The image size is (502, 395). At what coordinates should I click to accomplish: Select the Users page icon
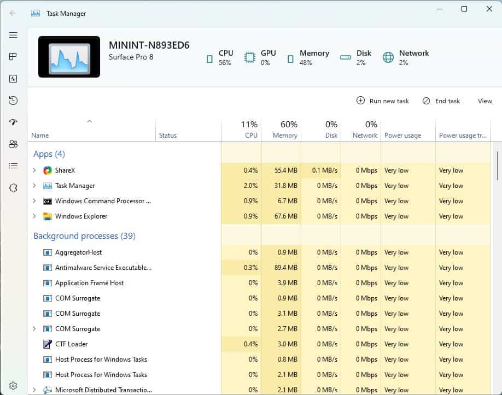pyautogui.click(x=13, y=144)
